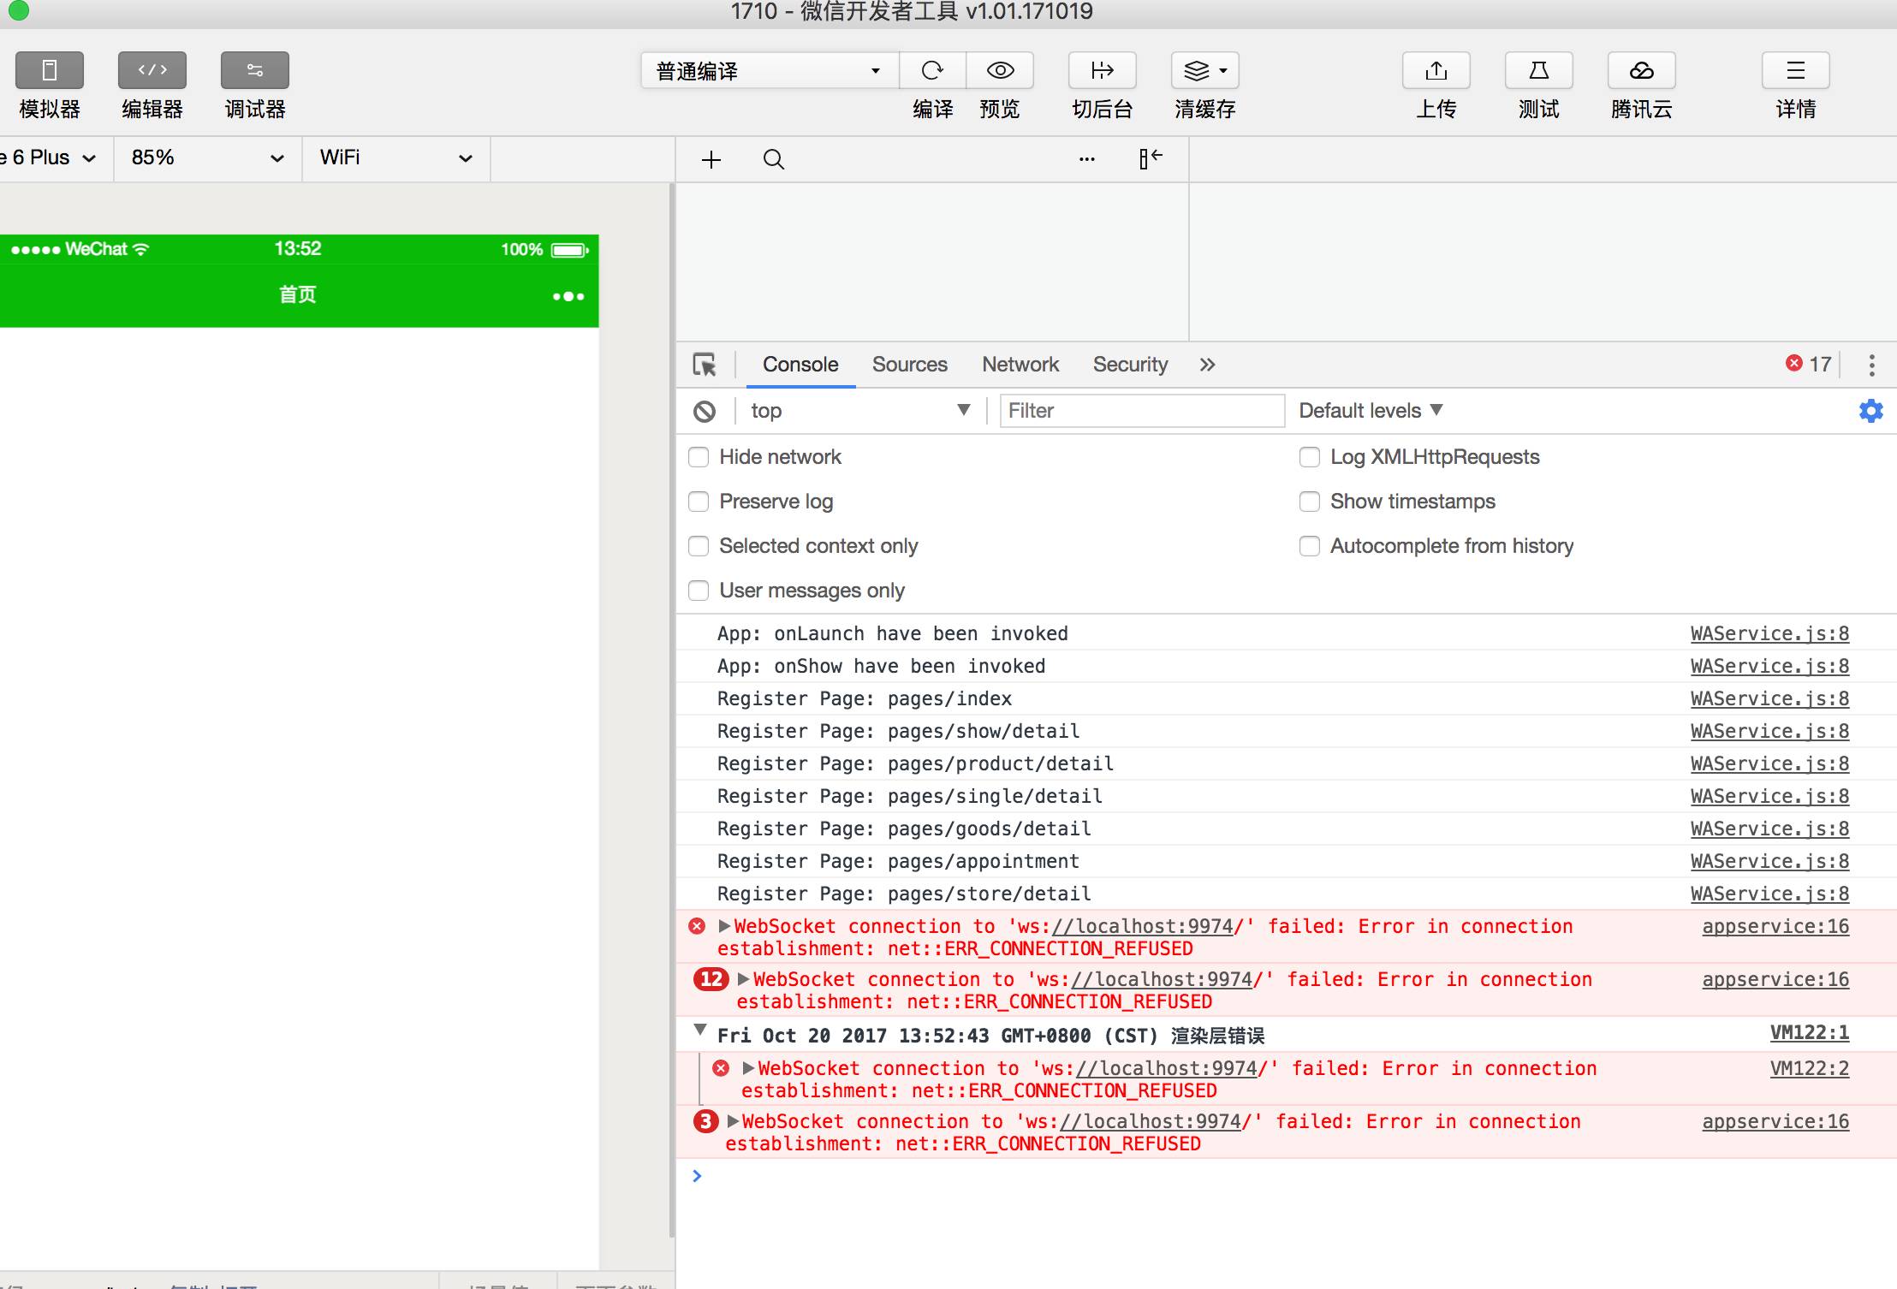The image size is (1897, 1289).
Task: Enable Show timestamps checkbox
Action: click(x=1309, y=502)
